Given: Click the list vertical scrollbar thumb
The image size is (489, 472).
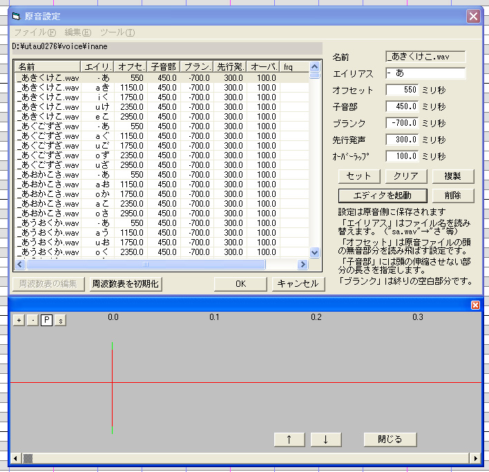Looking at the screenshot, I should tap(315, 75).
